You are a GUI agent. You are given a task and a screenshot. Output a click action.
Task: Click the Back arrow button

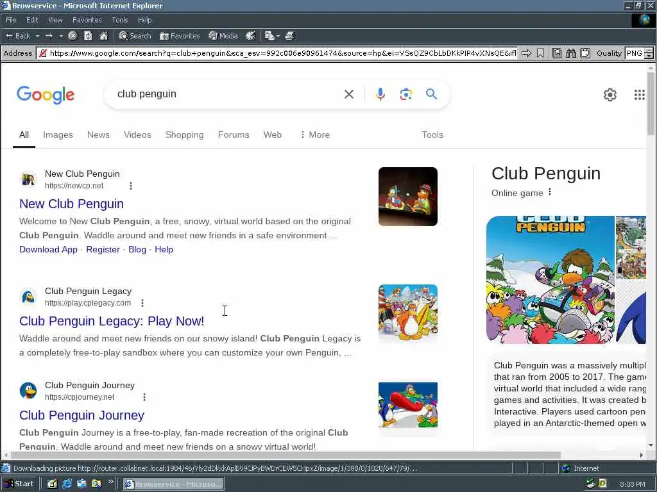pos(17,36)
